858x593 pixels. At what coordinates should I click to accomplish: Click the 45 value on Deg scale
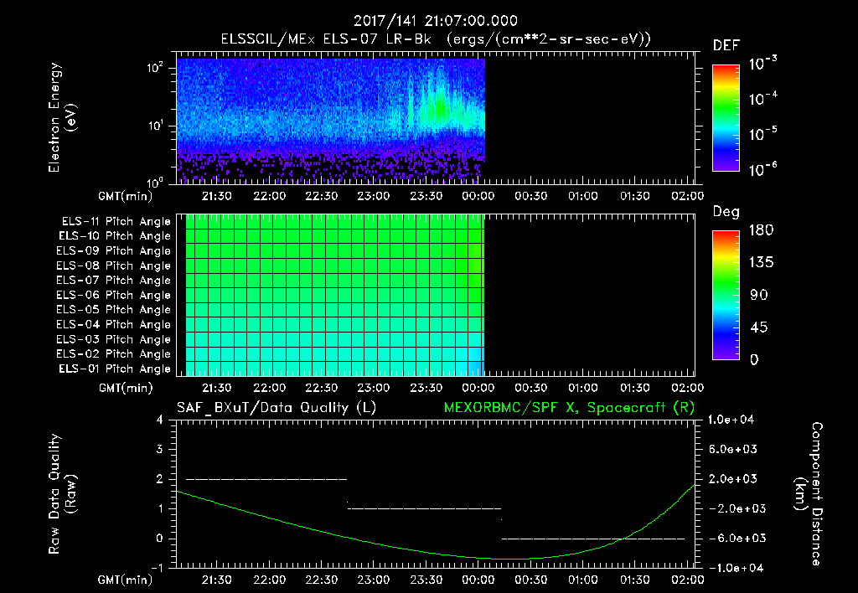[x=759, y=327]
